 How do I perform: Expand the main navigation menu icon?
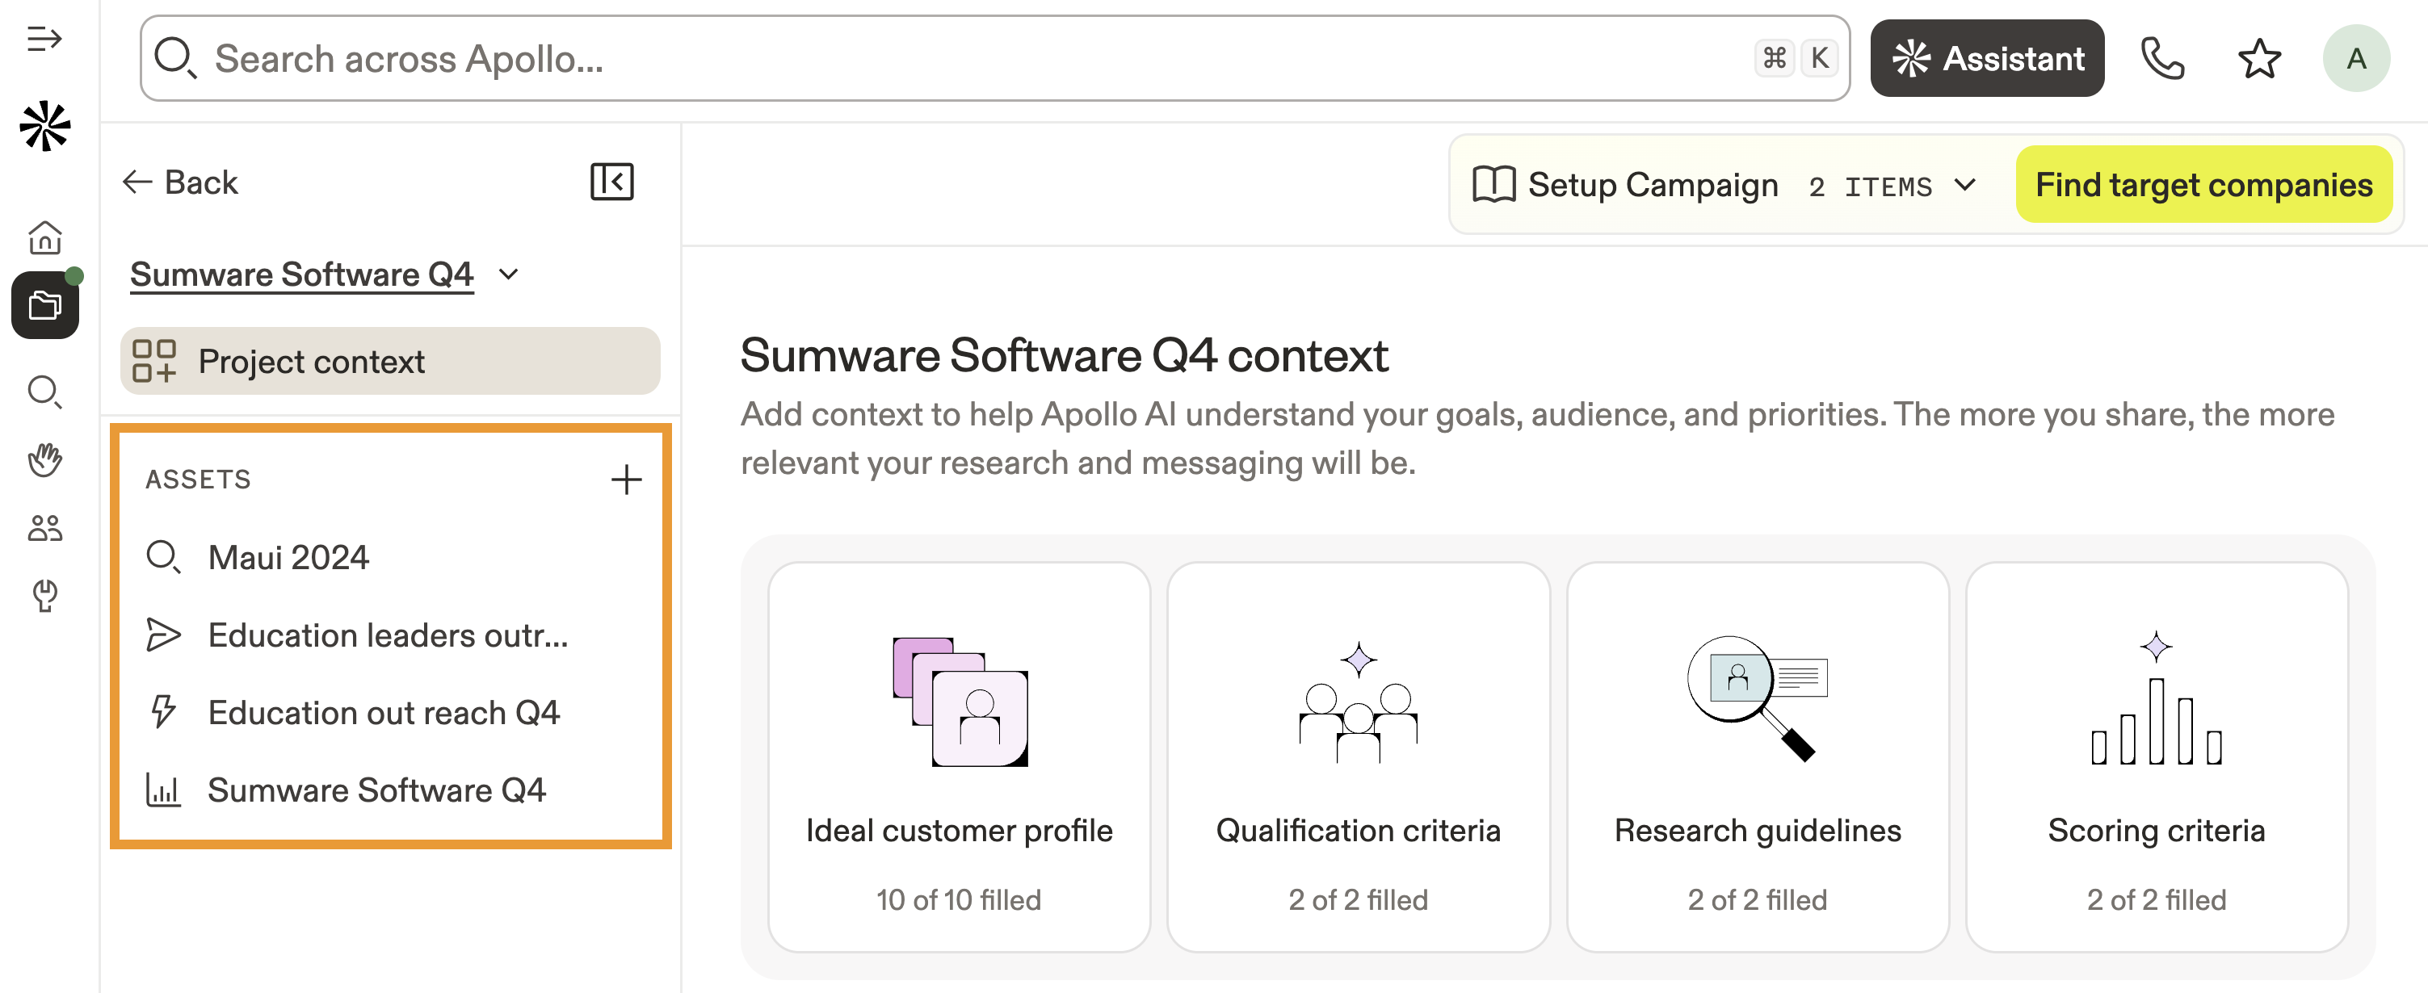click(44, 39)
